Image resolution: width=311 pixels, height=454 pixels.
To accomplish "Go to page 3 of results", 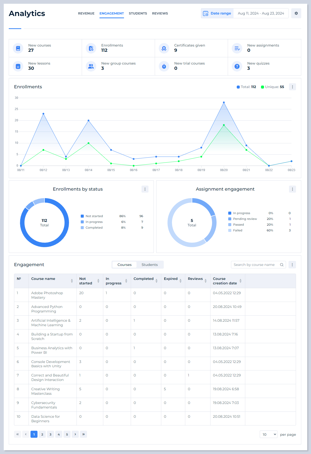I will pos(50,434).
